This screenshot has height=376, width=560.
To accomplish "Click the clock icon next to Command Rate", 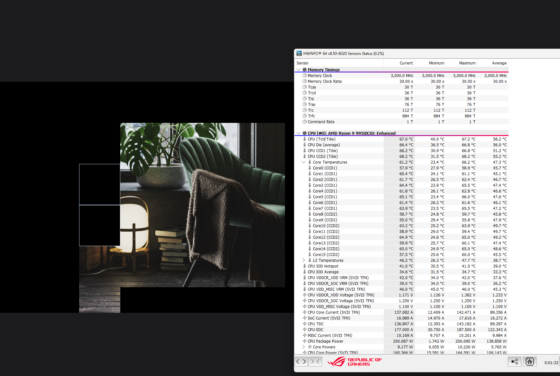I will (305, 122).
